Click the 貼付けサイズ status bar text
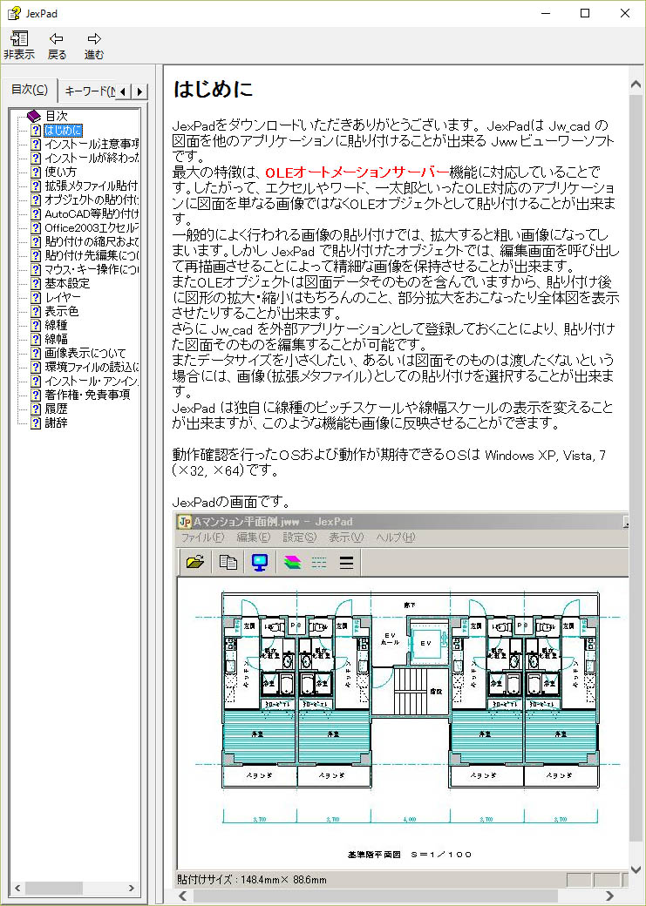This screenshot has width=646, height=906. pyautogui.click(x=252, y=880)
